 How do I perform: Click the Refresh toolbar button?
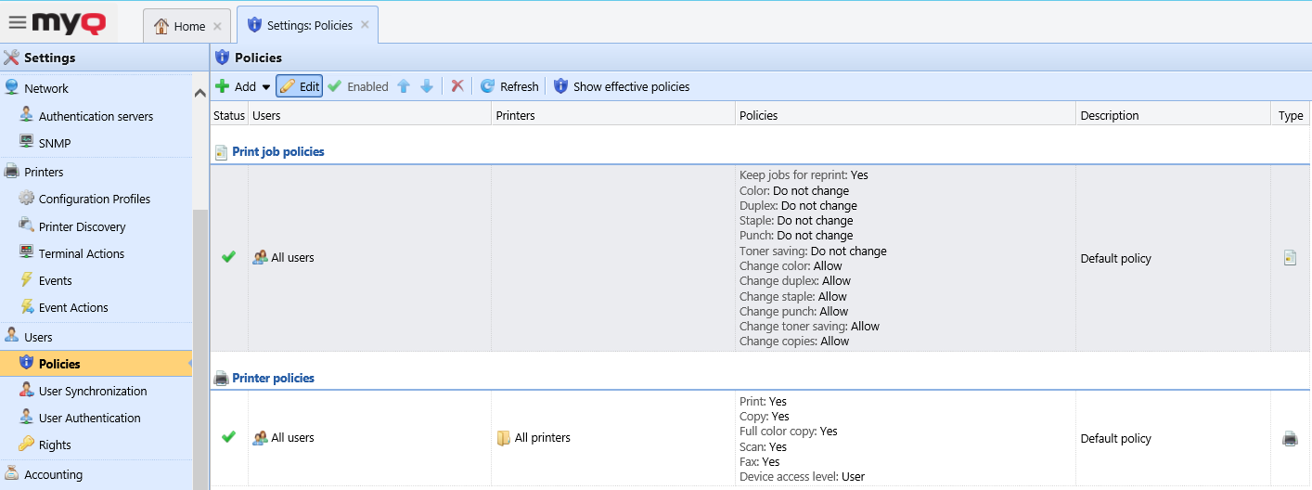[508, 86]
